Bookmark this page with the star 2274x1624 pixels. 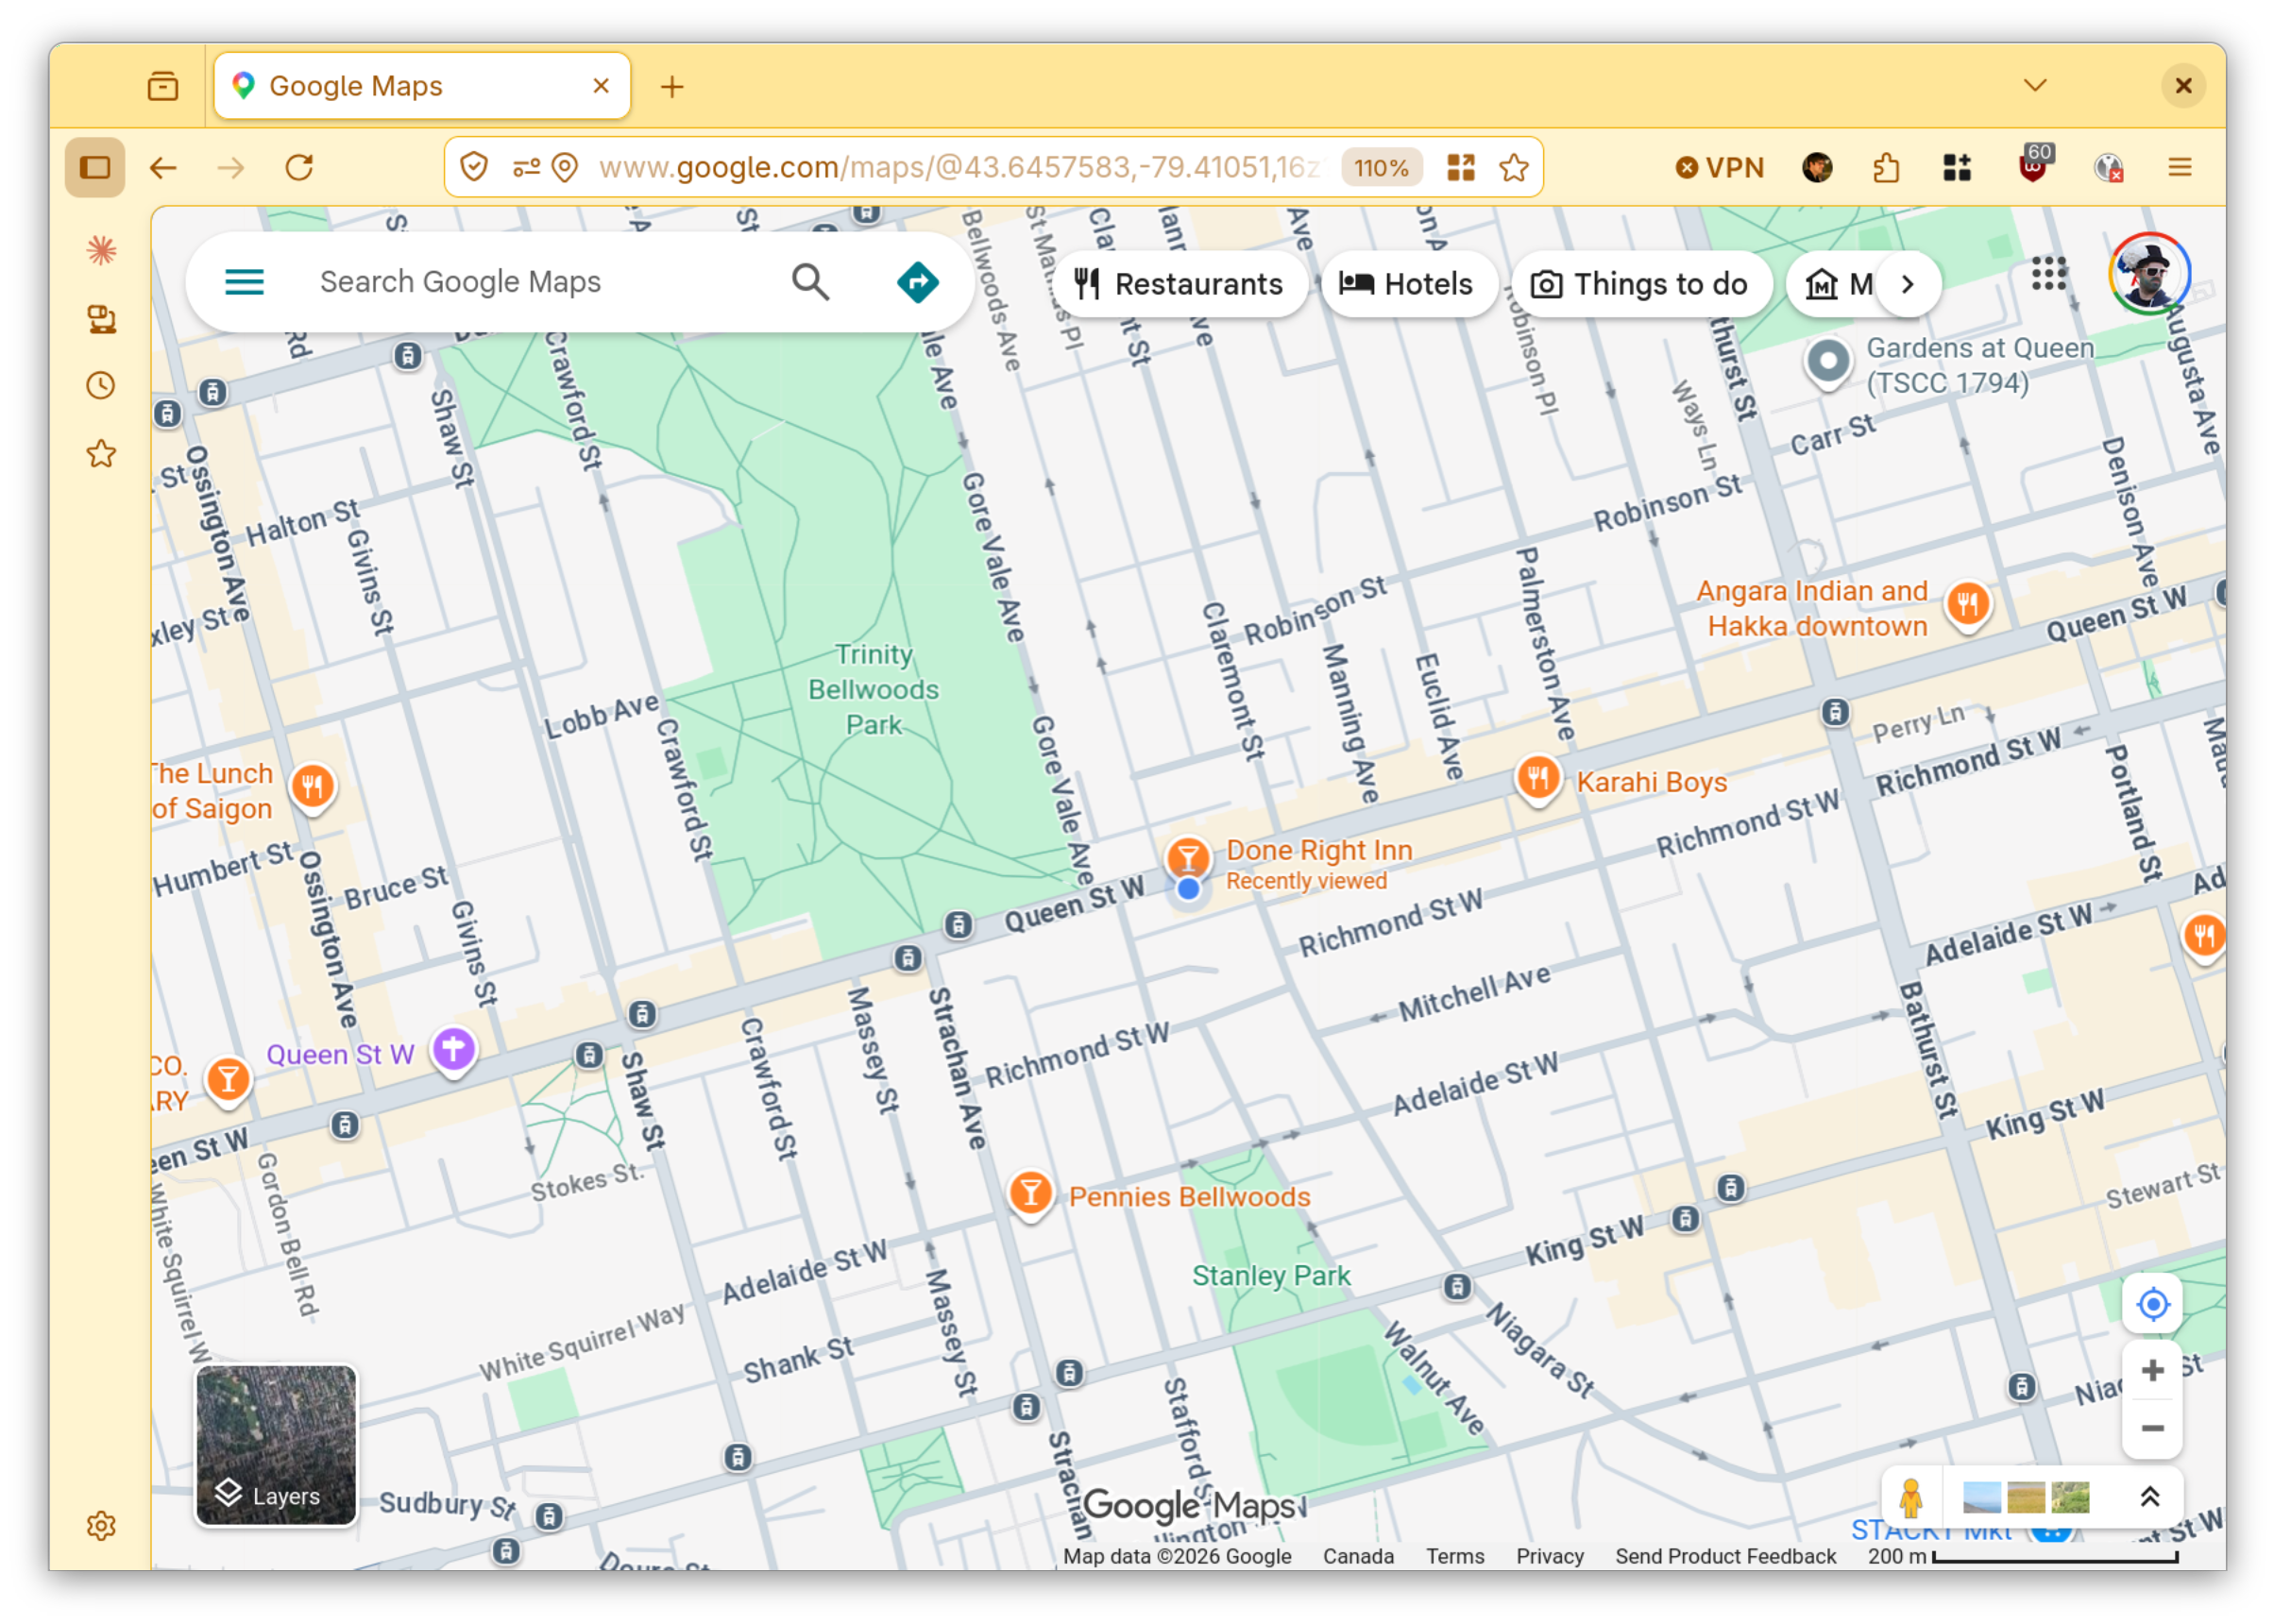(x=1513, y=167)
